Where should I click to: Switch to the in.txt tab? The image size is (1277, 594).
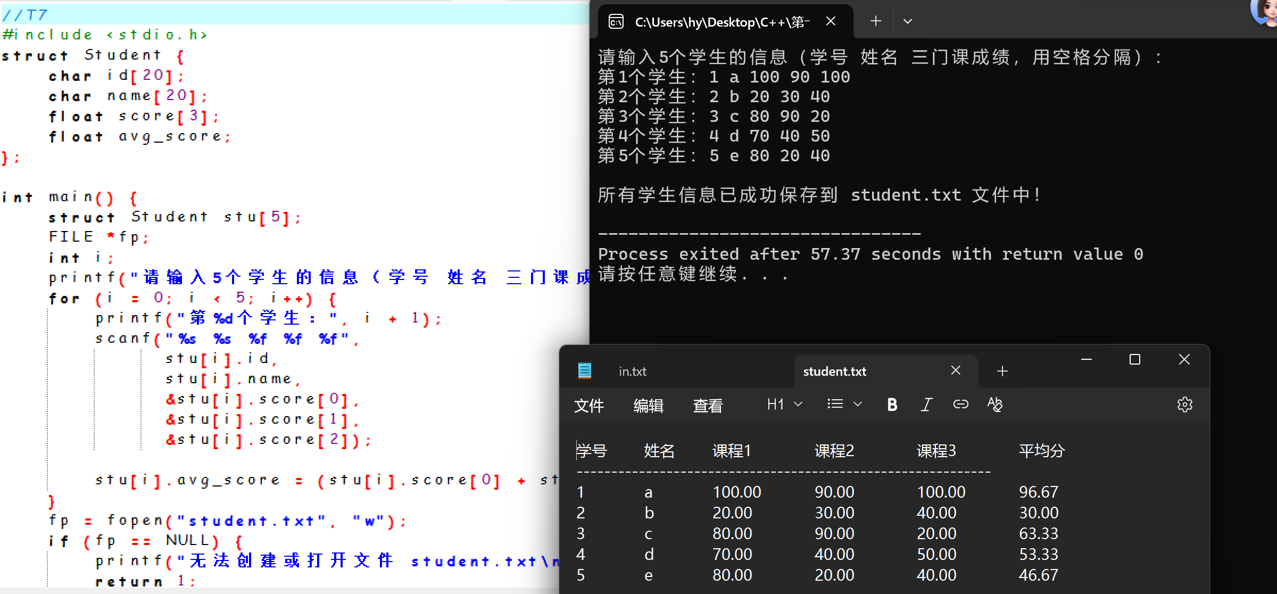click(x=633, y=372)
